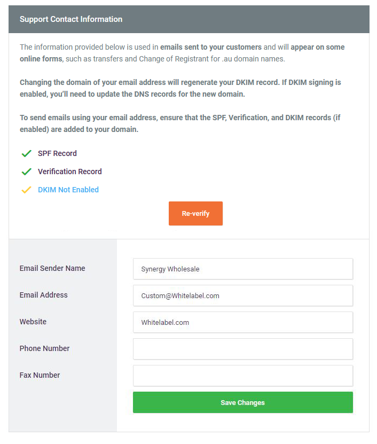
Task: Click the green Verification Record checkmark icon
Action: [26, 172]
